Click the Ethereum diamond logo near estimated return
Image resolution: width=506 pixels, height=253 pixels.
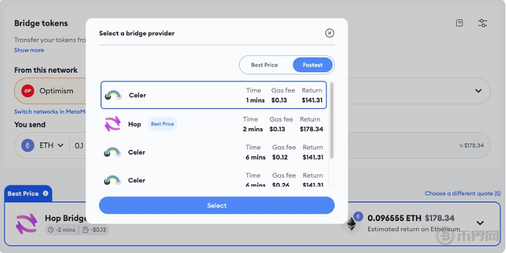pos(352,223)
